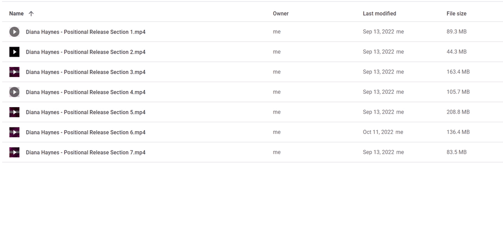Select the Section 6.mp4 video icon
Image resolution: width=503 pixels, height=233 pixels.
click(x=14, y=133)
